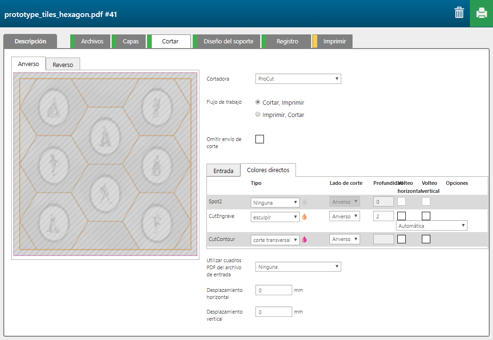Click the trash delete icon
Screen dimensions: 493x340
459,13
